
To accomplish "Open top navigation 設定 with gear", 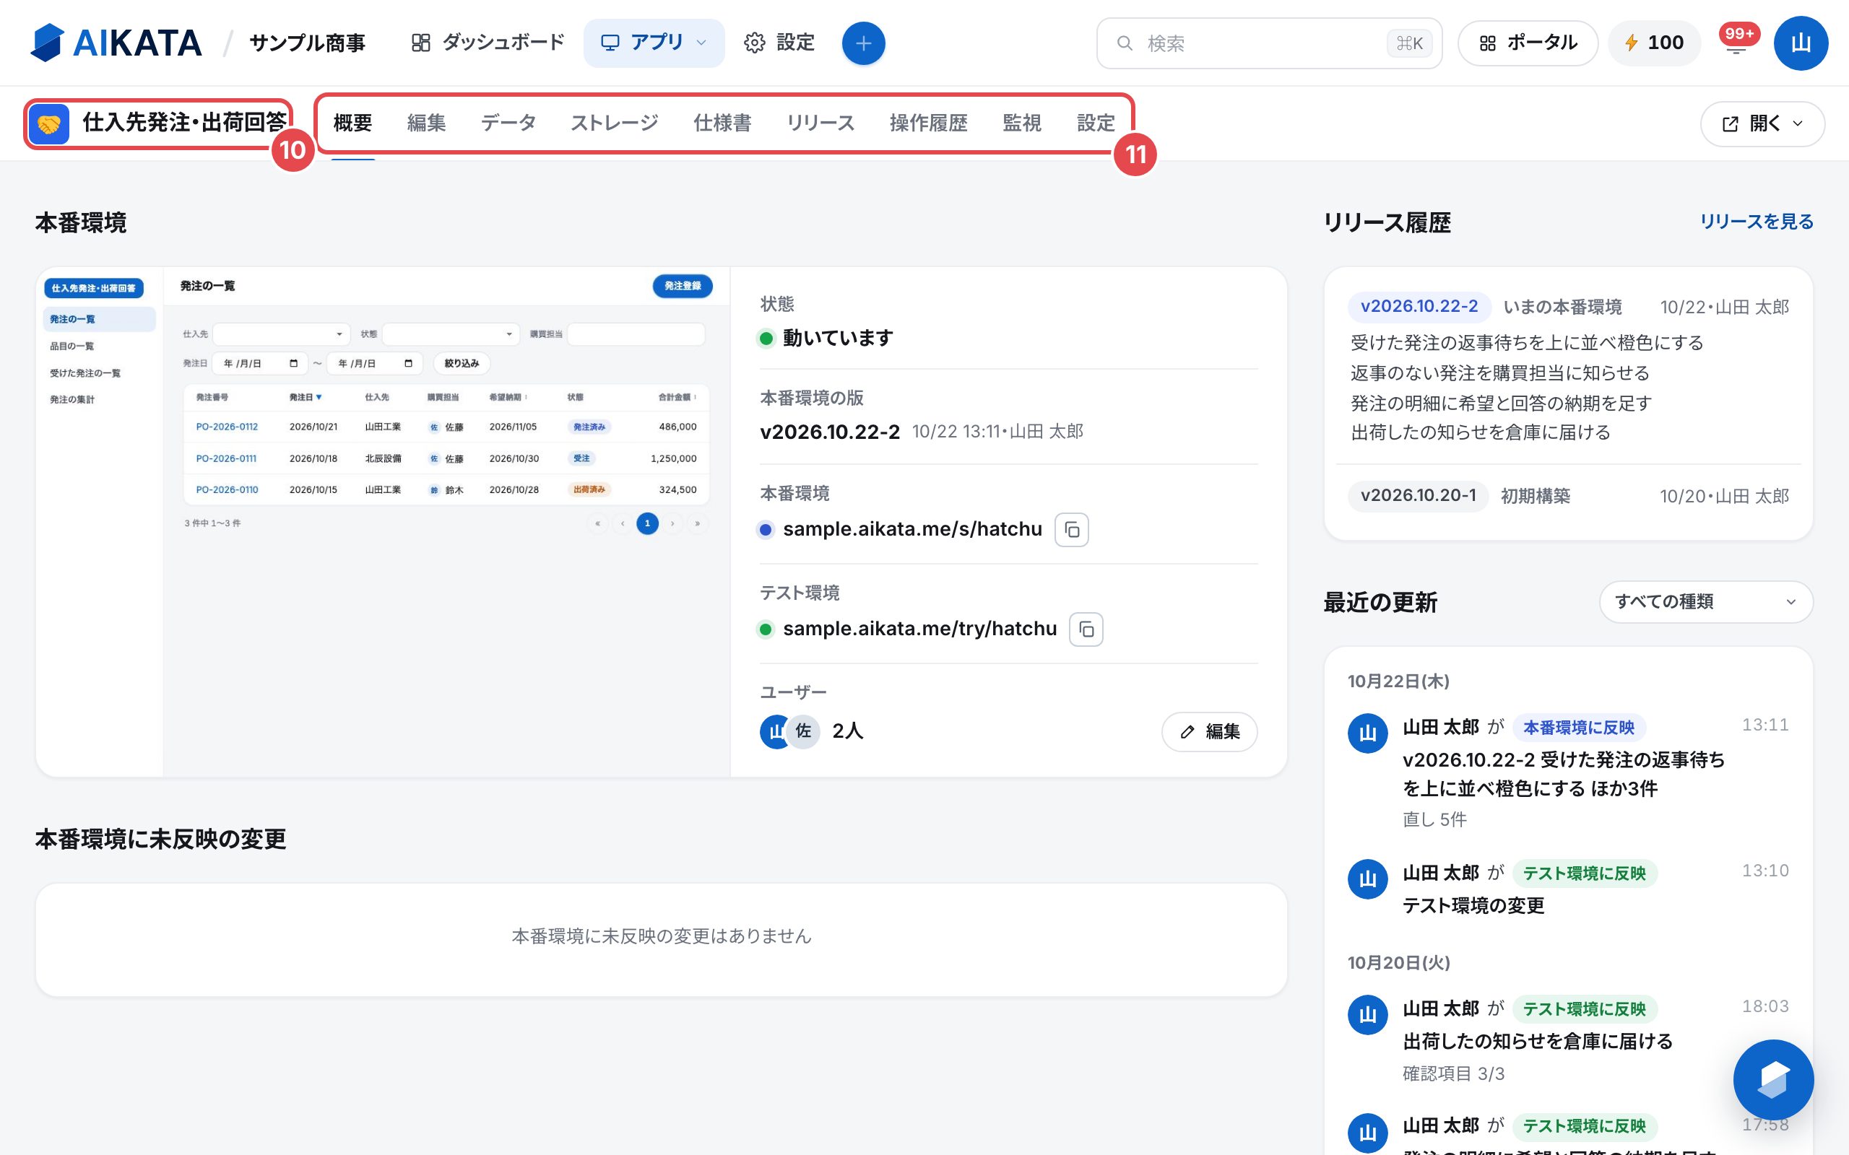I will [x=779, y=43].
